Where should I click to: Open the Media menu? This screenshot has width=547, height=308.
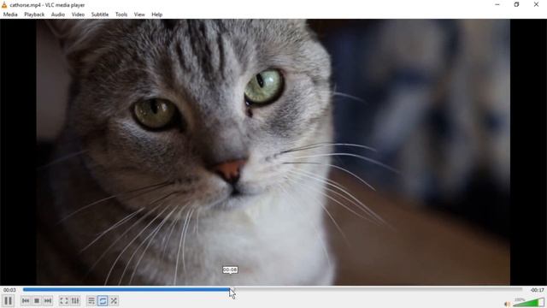click(x=10, y=15)
